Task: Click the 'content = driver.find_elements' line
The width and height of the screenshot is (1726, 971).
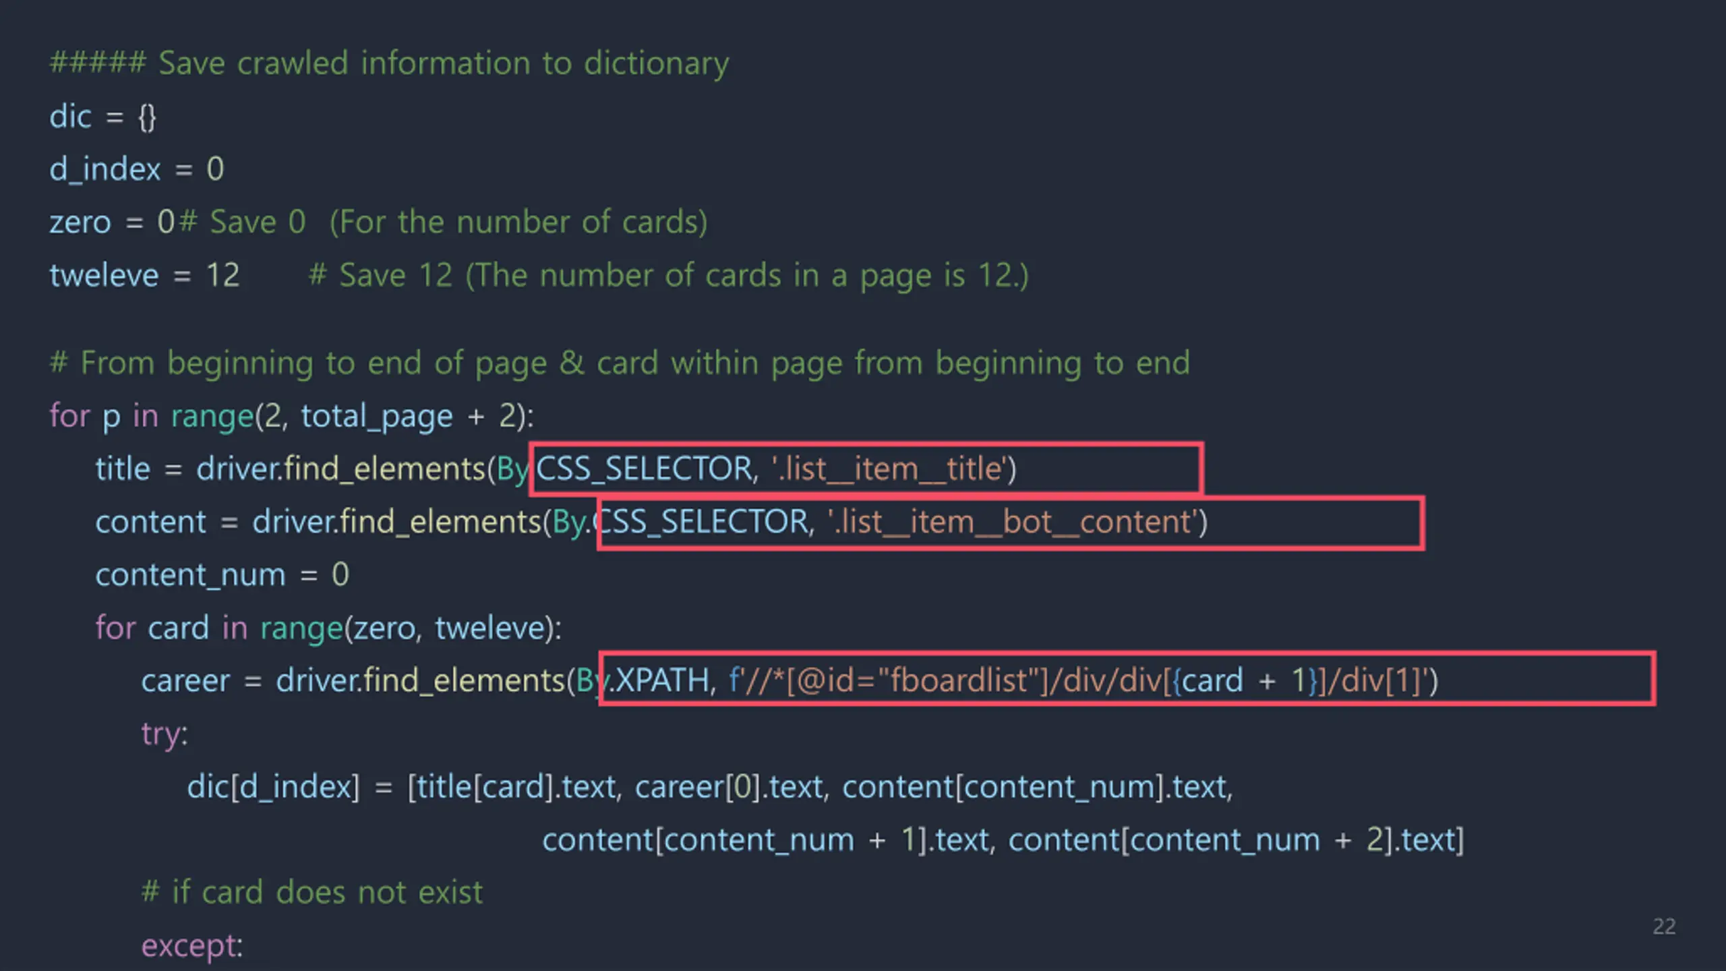Action: pos(651,523)
